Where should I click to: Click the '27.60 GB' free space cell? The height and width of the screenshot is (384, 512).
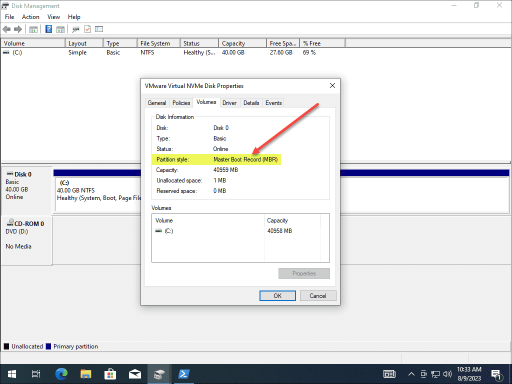pyautogui.click(x=281, y=52)
